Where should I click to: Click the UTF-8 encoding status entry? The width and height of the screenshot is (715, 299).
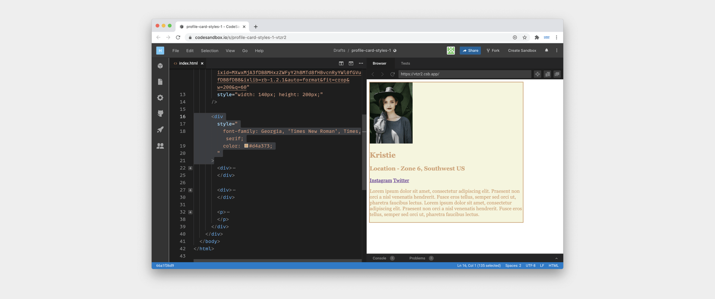tap(530, 266)
